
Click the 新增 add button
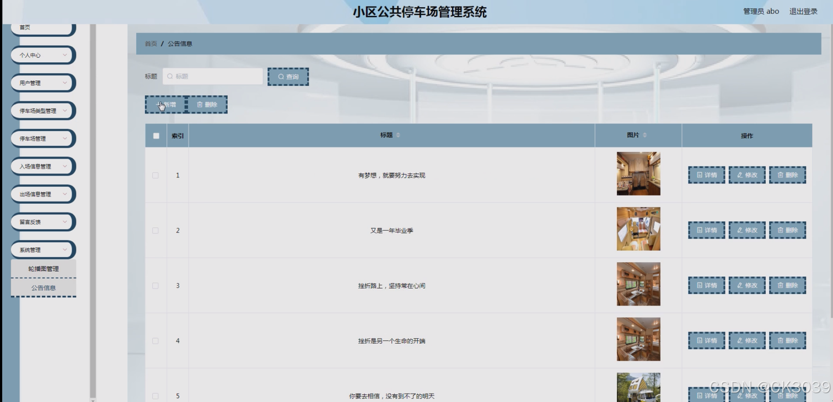[x=166, y=105]
